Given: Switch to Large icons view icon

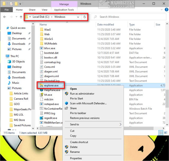Looking at the screenshot, I should pyautogui.click(x=166, y=133).
